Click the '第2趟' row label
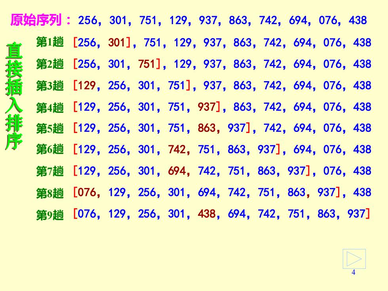Viewport: 388px width, 291px height. [x=50, y=64]
